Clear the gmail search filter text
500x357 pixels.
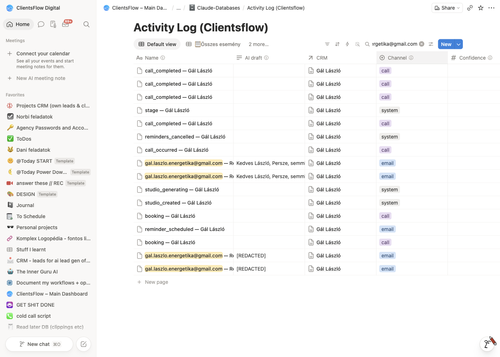pyautogui.click(x=422, y=44)
